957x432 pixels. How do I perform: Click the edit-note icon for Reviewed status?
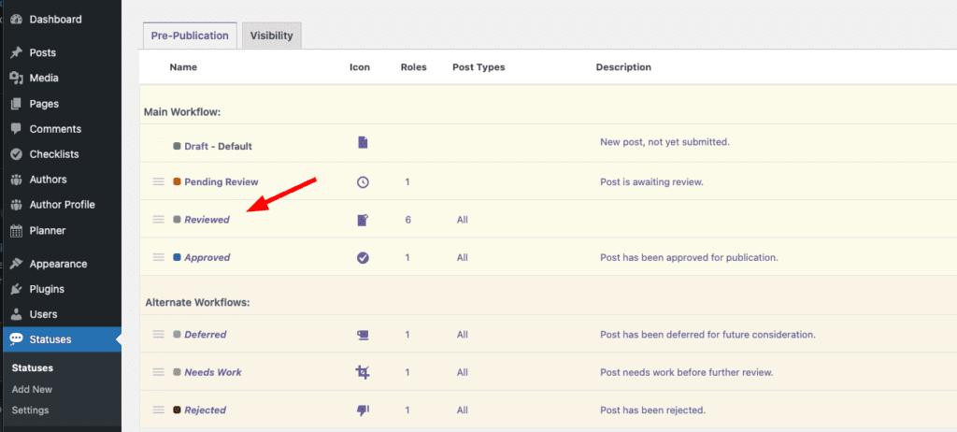[x=363, y=220]
